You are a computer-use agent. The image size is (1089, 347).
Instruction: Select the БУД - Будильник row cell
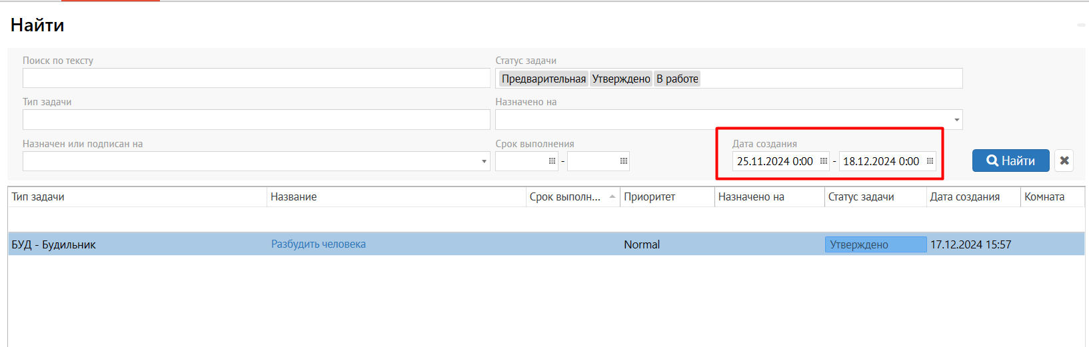coord(137,244)
